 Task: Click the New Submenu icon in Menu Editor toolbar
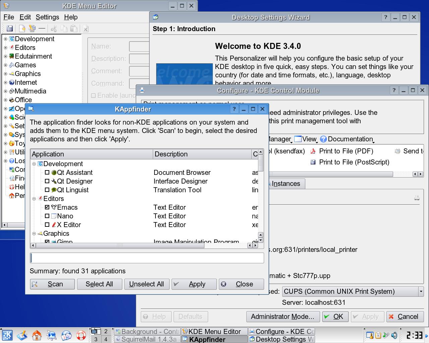[x=32, y=29]
